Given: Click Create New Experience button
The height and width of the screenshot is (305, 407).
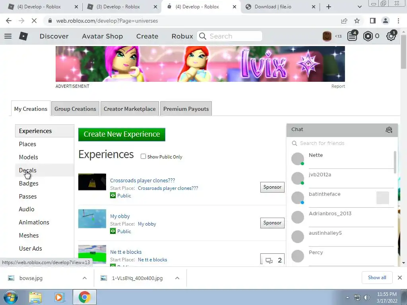Looking at the screenshot, I should [122, 134].
